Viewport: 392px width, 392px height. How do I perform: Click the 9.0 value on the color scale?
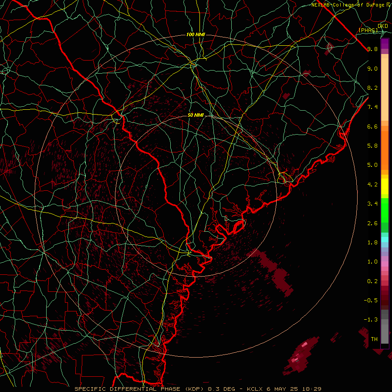click(x=372, y=68)
